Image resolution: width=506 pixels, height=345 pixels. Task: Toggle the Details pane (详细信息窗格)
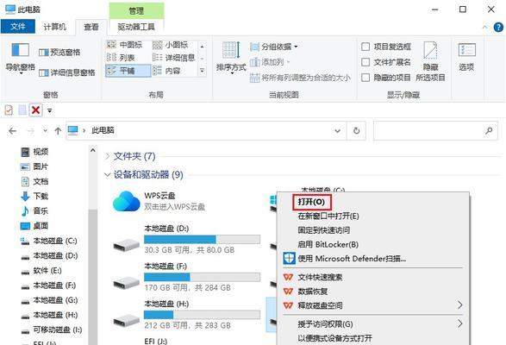[x=67, y=72]
